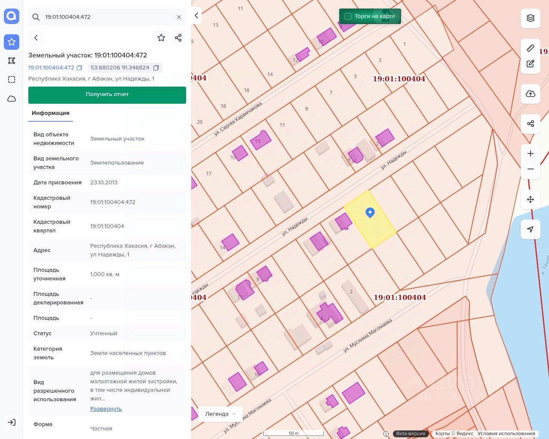Click the Получить отчет button

pyautogui.click(x=107, y=95)
